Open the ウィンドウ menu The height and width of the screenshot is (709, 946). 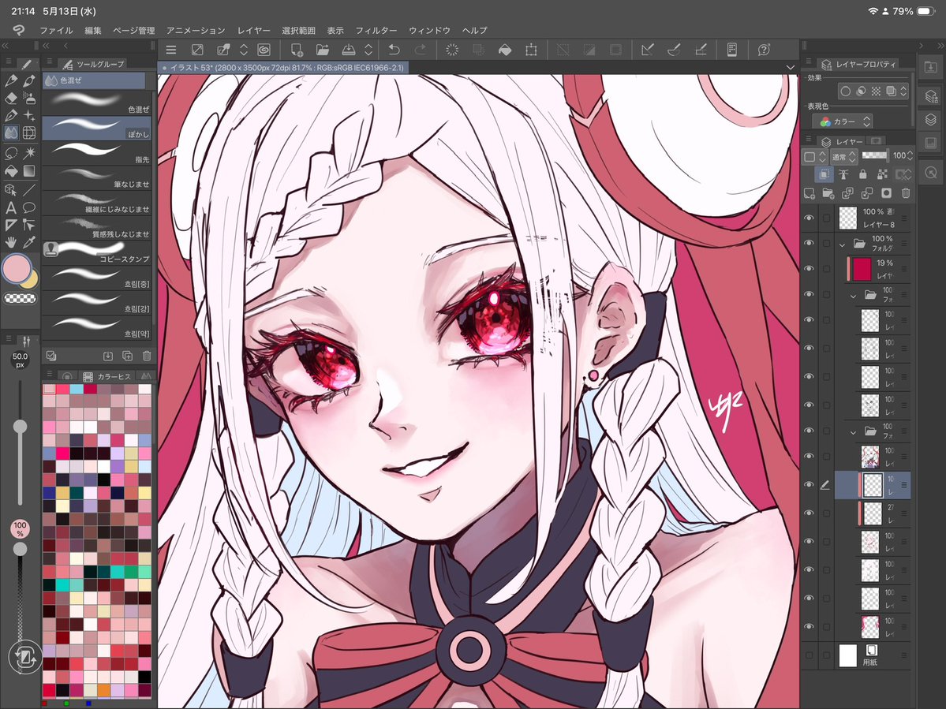click(429, 30)
